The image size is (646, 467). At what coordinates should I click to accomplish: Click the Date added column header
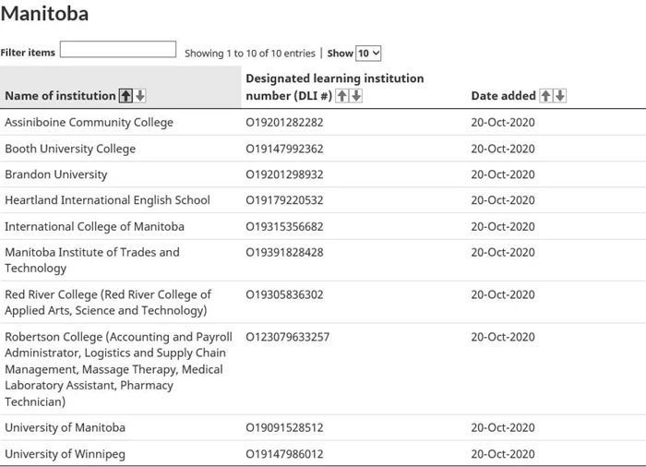503,96
